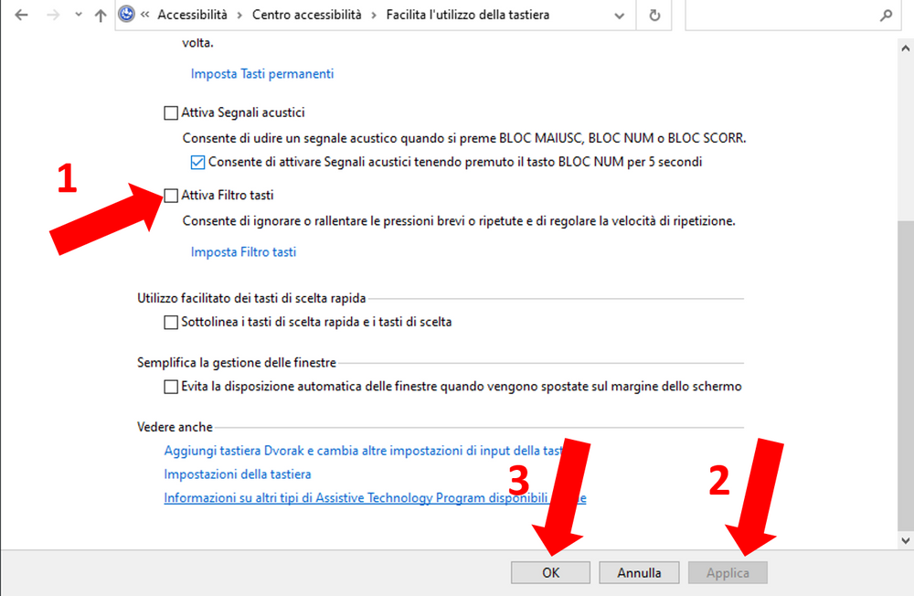The image size is (914, 596).
Task: Click the Annulla button
Action: tap(639, 573)
